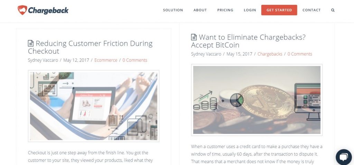
Task: Open the Reducing Customer Friction article title
Action: click(90, 47)
